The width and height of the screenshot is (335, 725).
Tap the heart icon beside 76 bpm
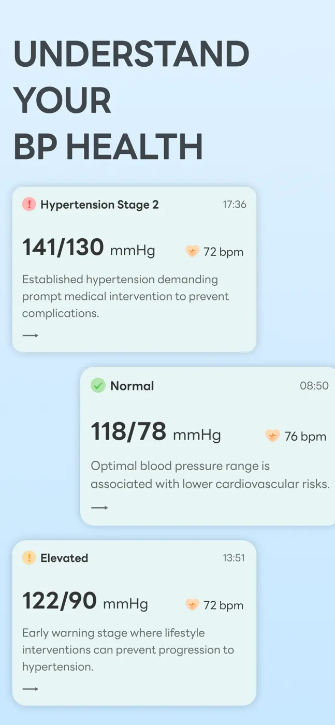click(x=272, y=436)
